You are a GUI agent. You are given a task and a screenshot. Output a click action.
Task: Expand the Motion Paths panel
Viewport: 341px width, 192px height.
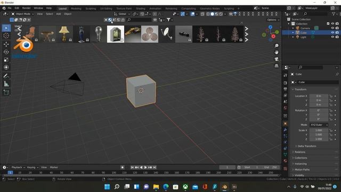pyautogui.click(x=302, y=170)
